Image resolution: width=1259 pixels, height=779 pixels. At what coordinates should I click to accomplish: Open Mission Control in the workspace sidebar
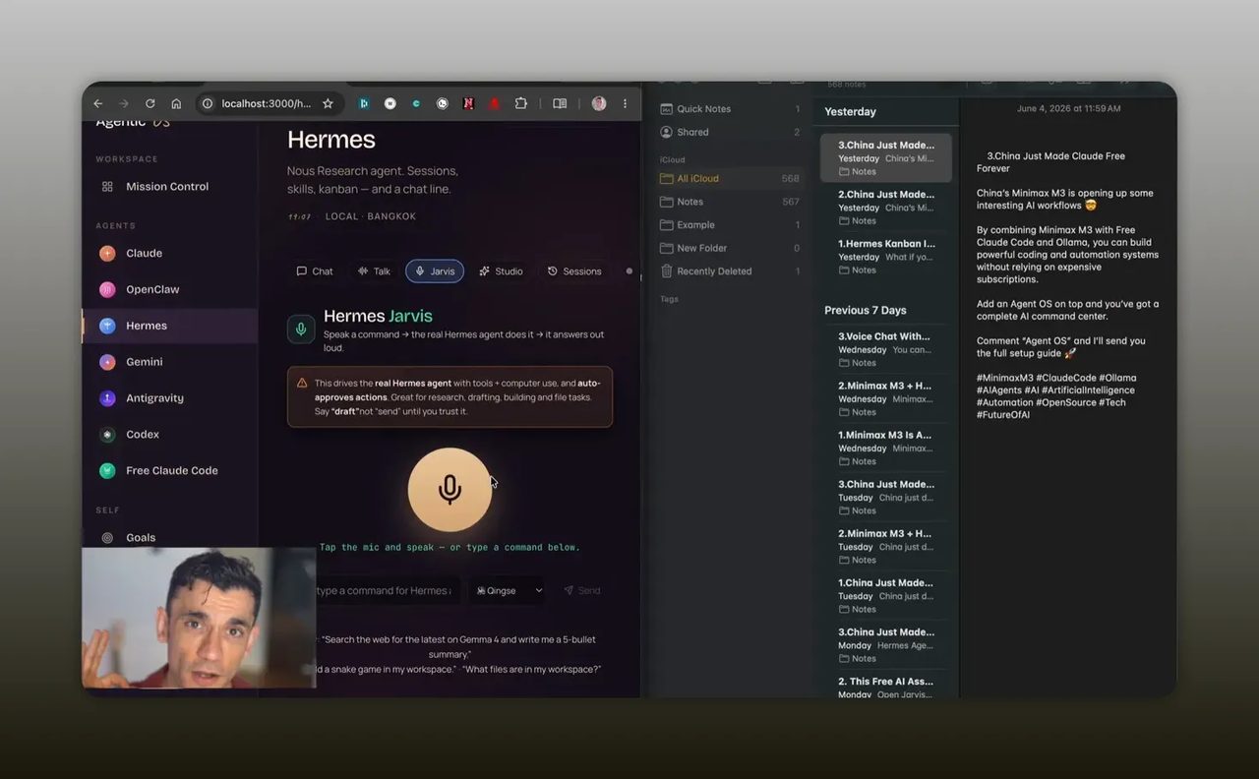pyautogui.click(x=169, y=187)
